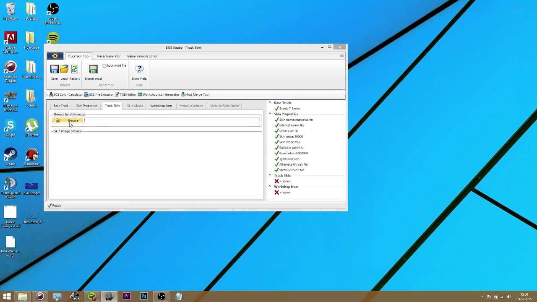
Task: Open the Metallic Options tab
Action: point(191,106)
